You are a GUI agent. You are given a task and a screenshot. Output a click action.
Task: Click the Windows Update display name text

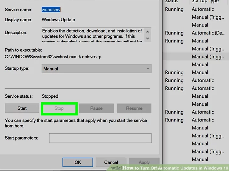click(x=59, y=20)
